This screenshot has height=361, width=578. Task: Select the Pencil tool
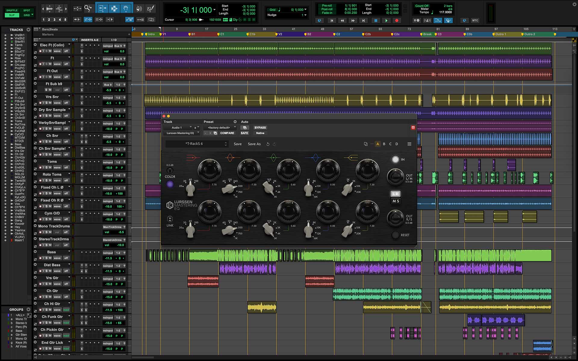(x=150, y=8)
